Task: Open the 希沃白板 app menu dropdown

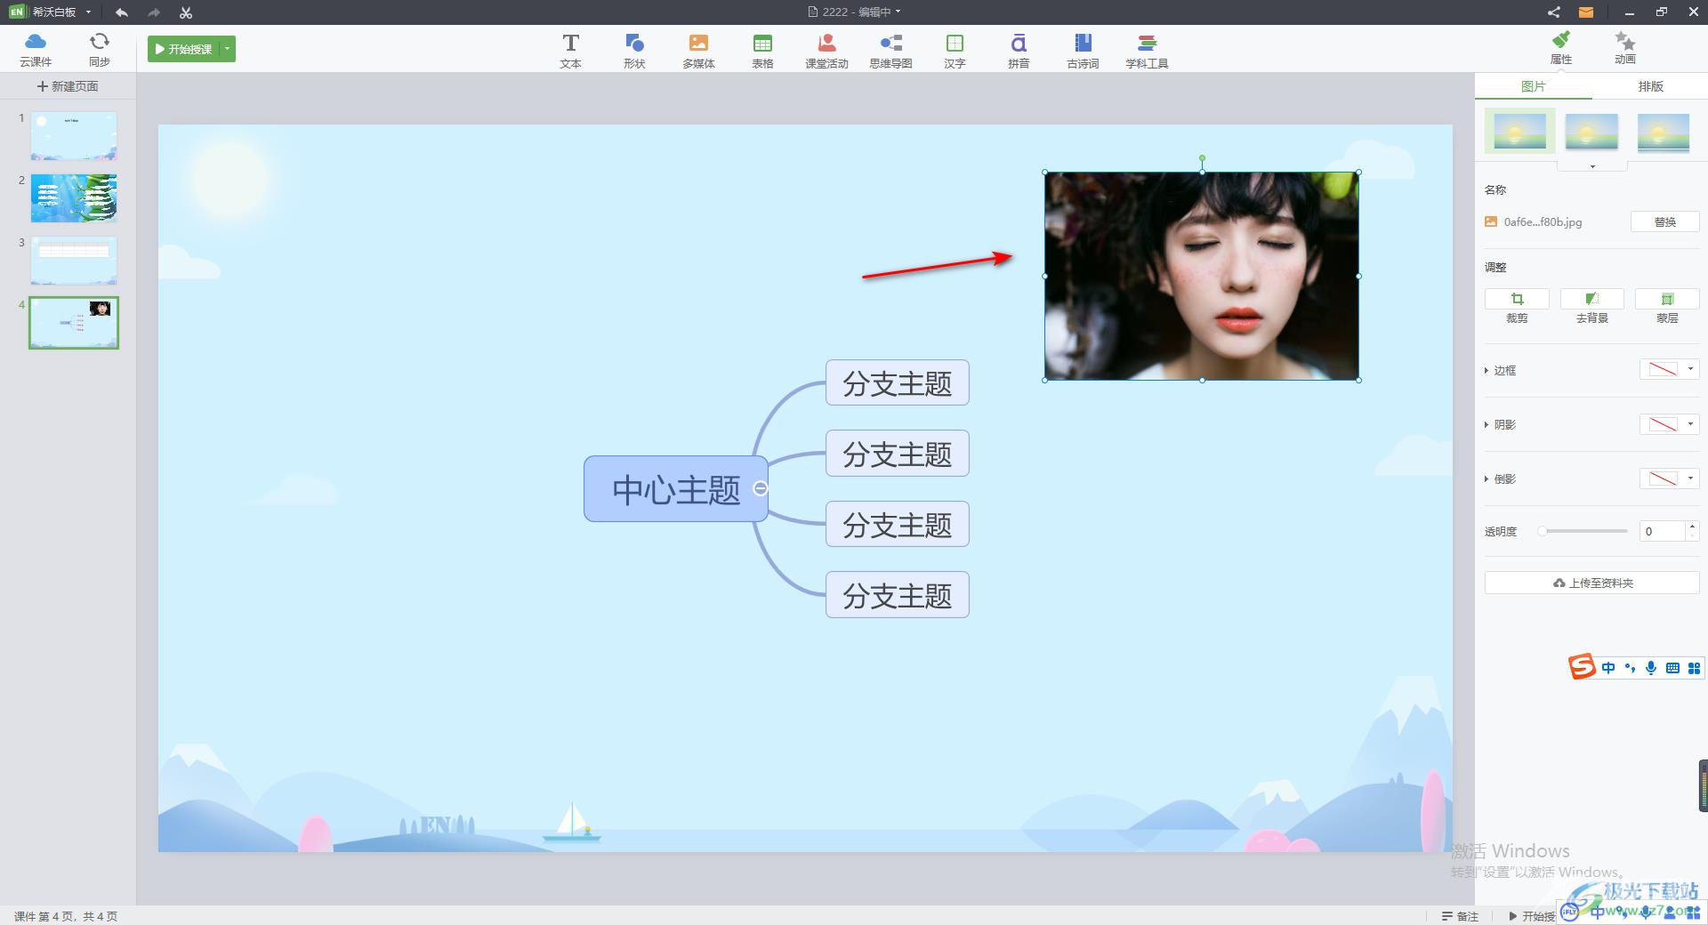Action: [88, 12]
